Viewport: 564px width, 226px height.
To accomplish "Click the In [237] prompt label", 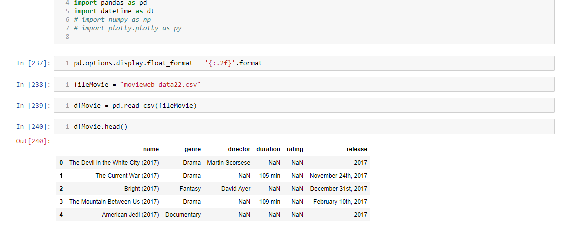I will [x=33, y=63].
